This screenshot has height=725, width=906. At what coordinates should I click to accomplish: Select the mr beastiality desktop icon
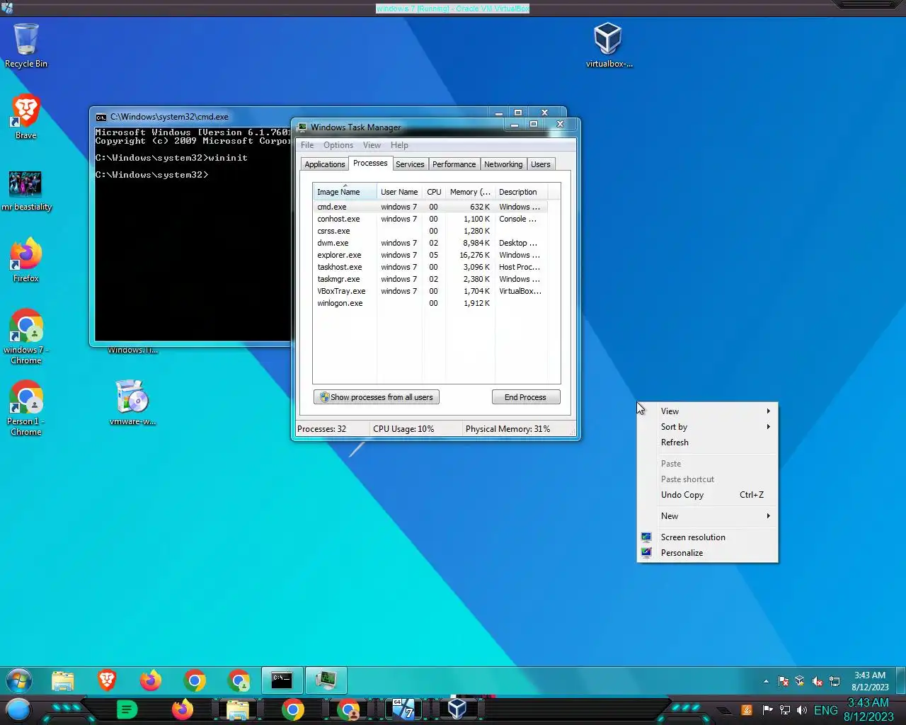click(26, 190)
